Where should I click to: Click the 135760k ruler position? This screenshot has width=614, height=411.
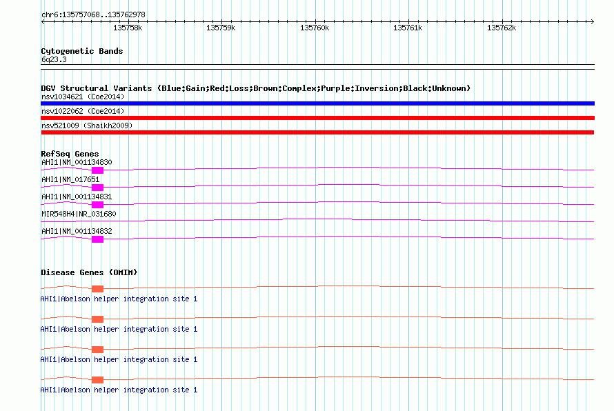315,28
